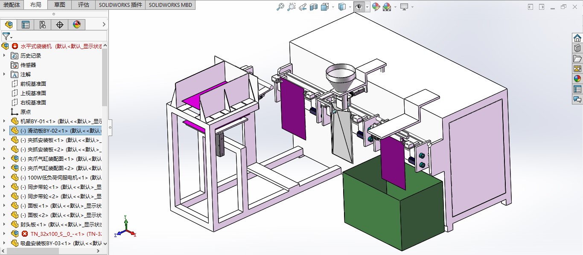This screenshot has height=255, width=583.
Task: Open the Design Library task pane
Action: point(577,48)
